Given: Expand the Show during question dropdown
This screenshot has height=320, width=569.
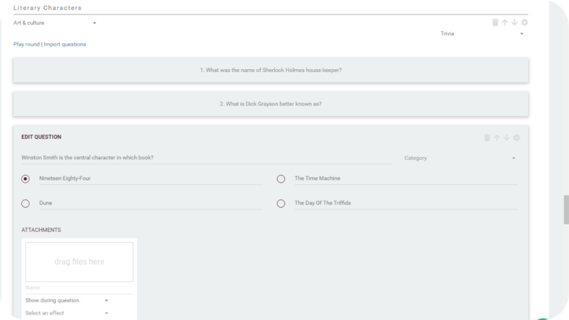Looking at the screenshot, I should pyautogui.click(x=67, y=300).
